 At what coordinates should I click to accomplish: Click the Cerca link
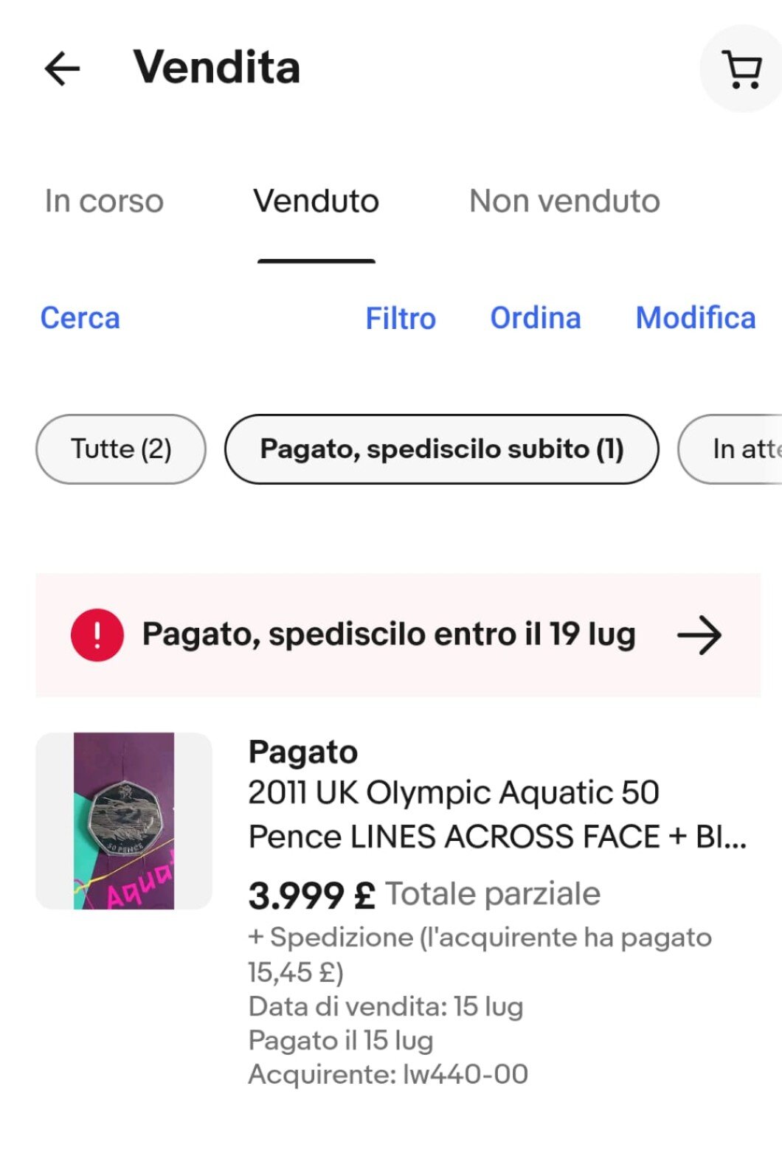point(80,318)
